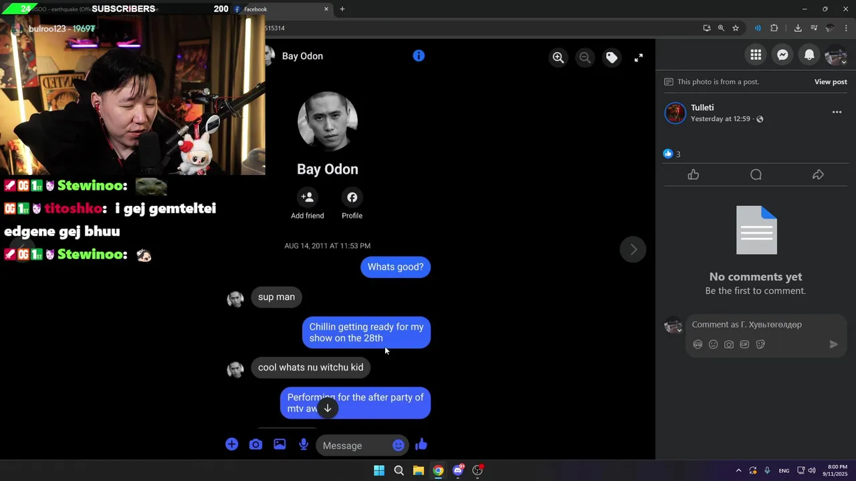Install app icon in address bar
The width and height of the screenshot is (856, 481).
(x=707, y=28)
